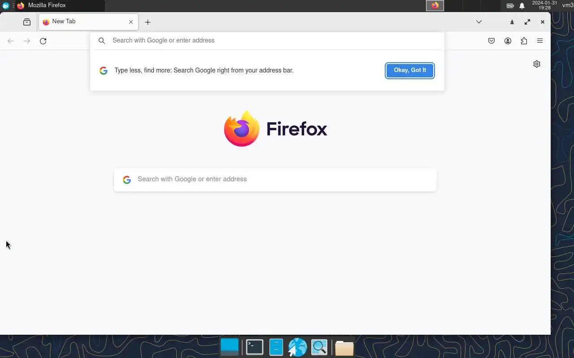Go back one page

[x=11, y=41]
